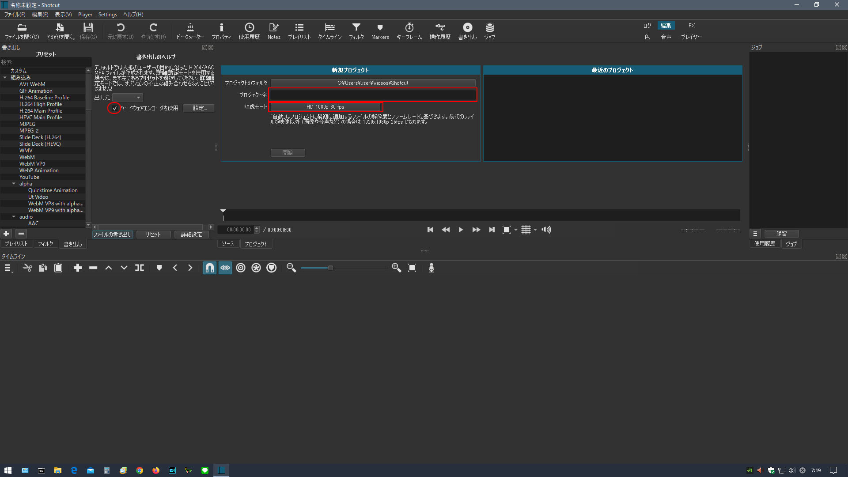Toggle timeline snapping magnet button
This screenshot has width=848, height=477.
210,268
